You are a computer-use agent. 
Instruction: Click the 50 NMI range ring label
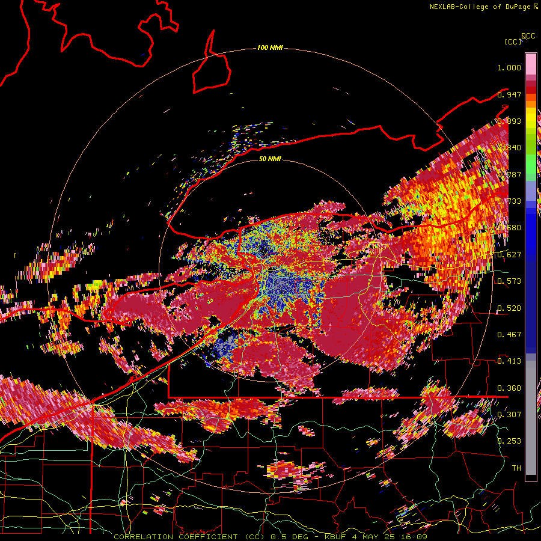click(x=270, y=159)
